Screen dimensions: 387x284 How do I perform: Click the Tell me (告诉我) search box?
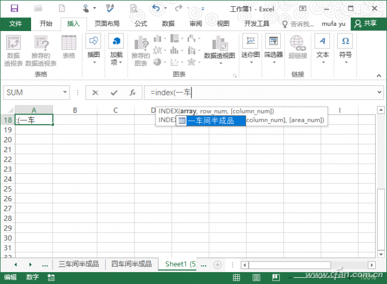tap(298, 24)
